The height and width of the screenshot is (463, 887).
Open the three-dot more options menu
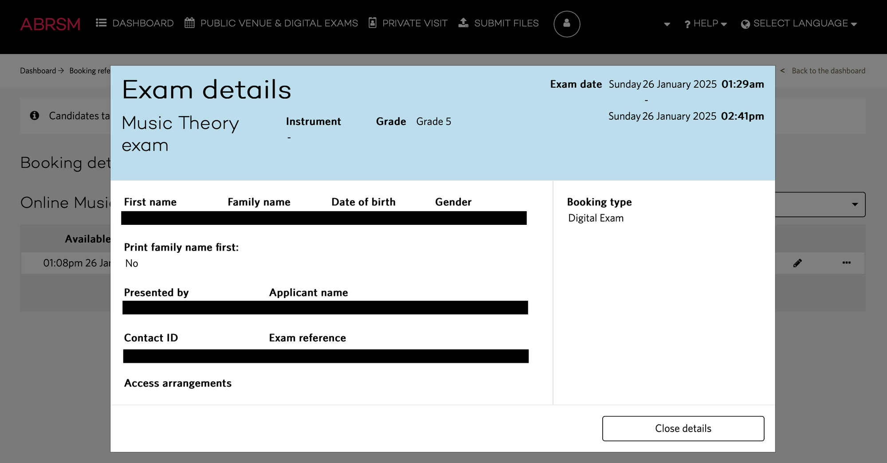pyautogui.click(x=846, y=263)
